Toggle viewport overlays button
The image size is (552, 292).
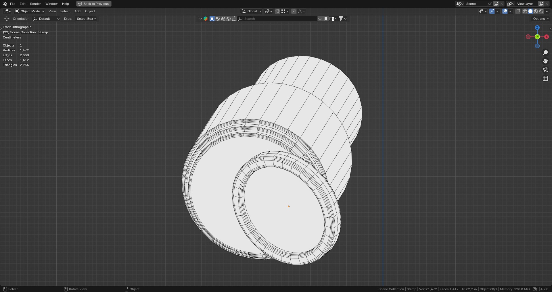tap(505, 11)
